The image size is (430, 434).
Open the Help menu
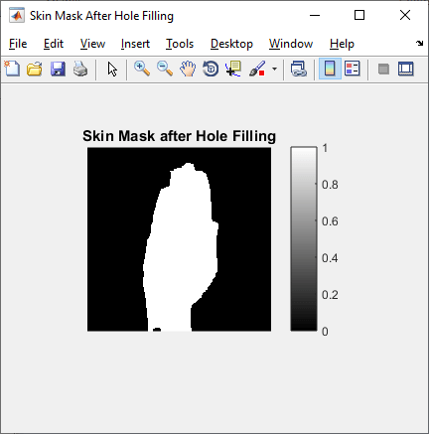342,44
